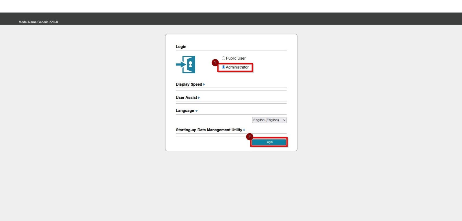Click the Public User label text
The image size is (462, 221).
tap(236, 58)
